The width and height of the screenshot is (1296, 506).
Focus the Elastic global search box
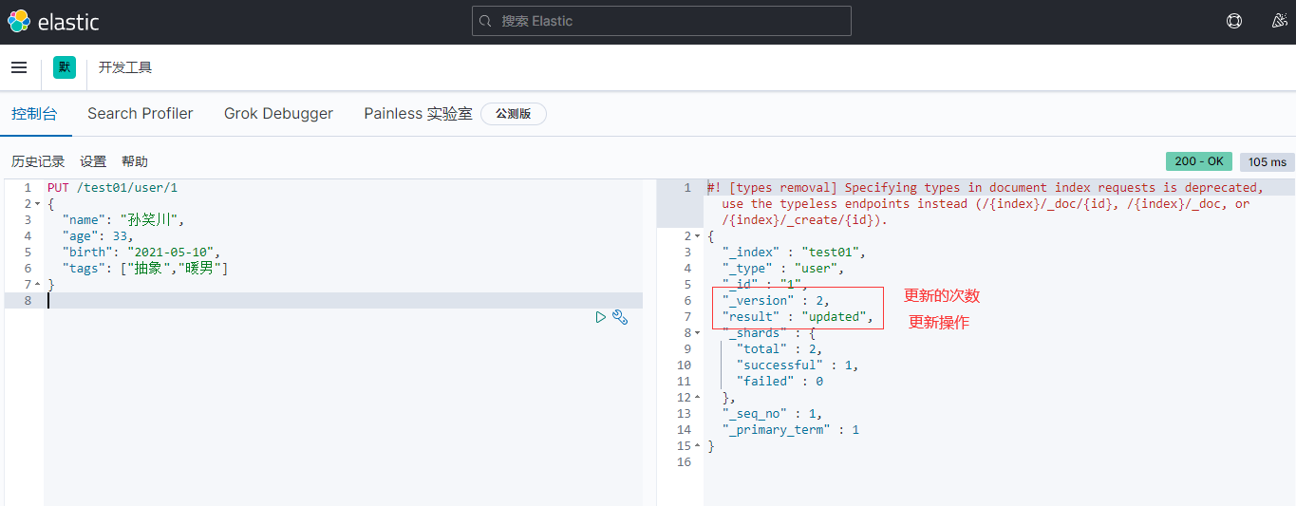[x=662, y=21]
